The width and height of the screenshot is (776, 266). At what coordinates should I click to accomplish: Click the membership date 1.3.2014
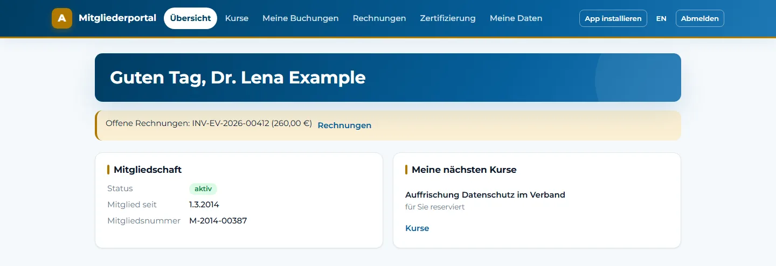tap(204, 205)
